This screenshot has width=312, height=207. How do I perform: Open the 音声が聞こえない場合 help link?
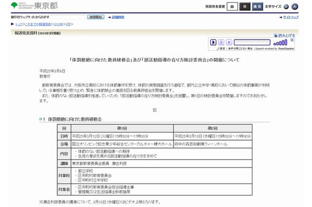coord(240,49)
